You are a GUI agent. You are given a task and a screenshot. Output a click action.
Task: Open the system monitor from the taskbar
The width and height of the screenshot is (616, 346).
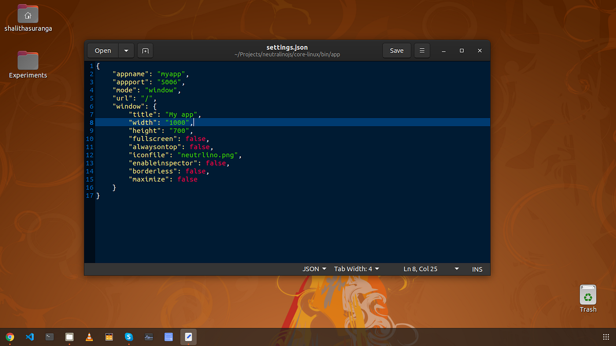(148, 337)
